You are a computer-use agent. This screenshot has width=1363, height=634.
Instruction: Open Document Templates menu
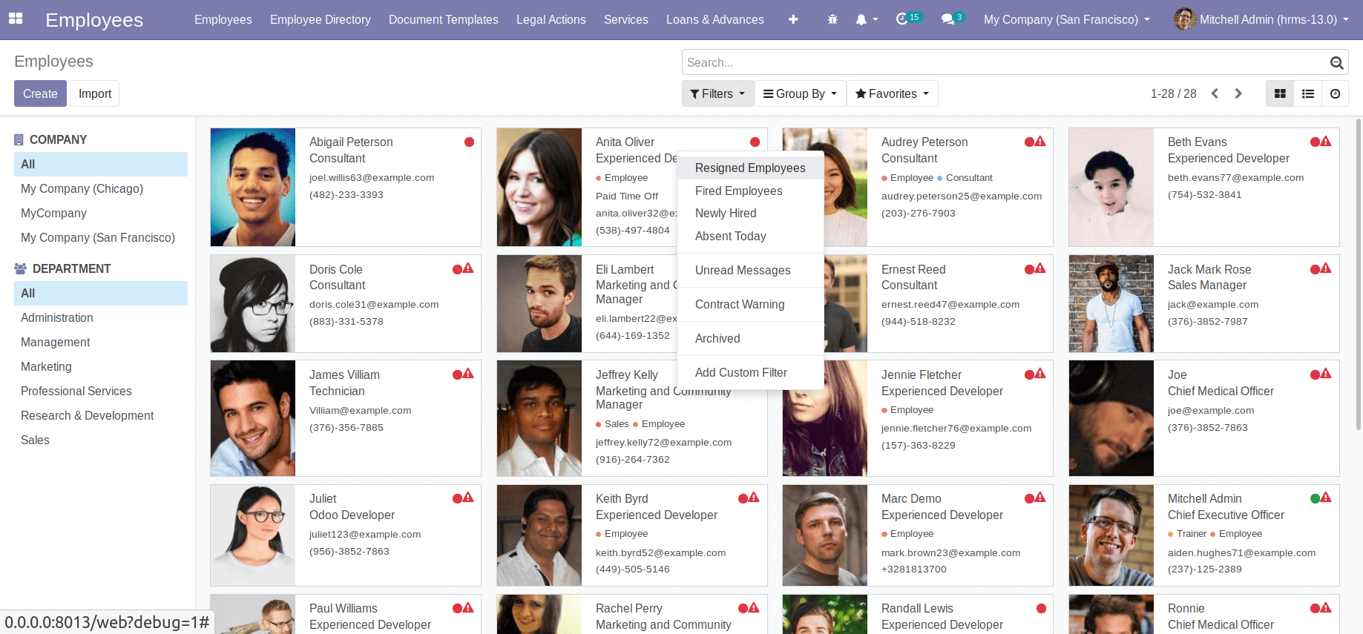444,19
